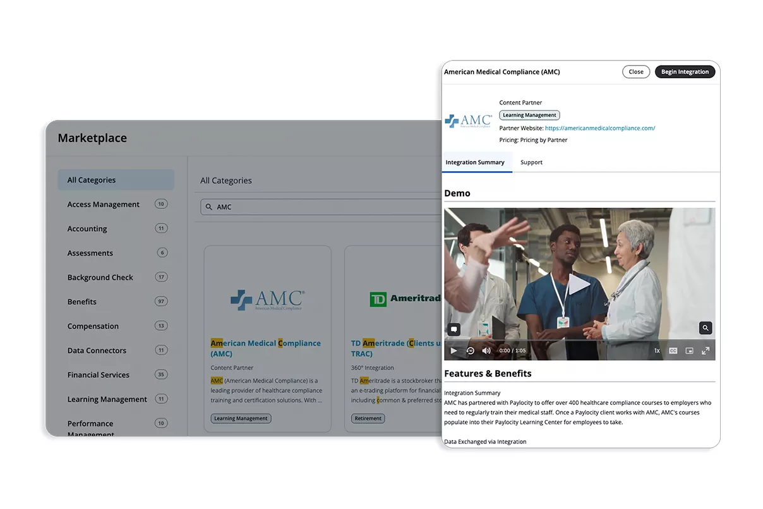Click the Begin Integration button
Image resolution: width=763 pixels, height=509 pixels.
tap(685, 72)
